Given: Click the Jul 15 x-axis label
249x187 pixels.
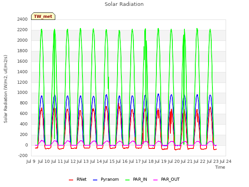Looking at the screenshot, I should pos(109,161).
